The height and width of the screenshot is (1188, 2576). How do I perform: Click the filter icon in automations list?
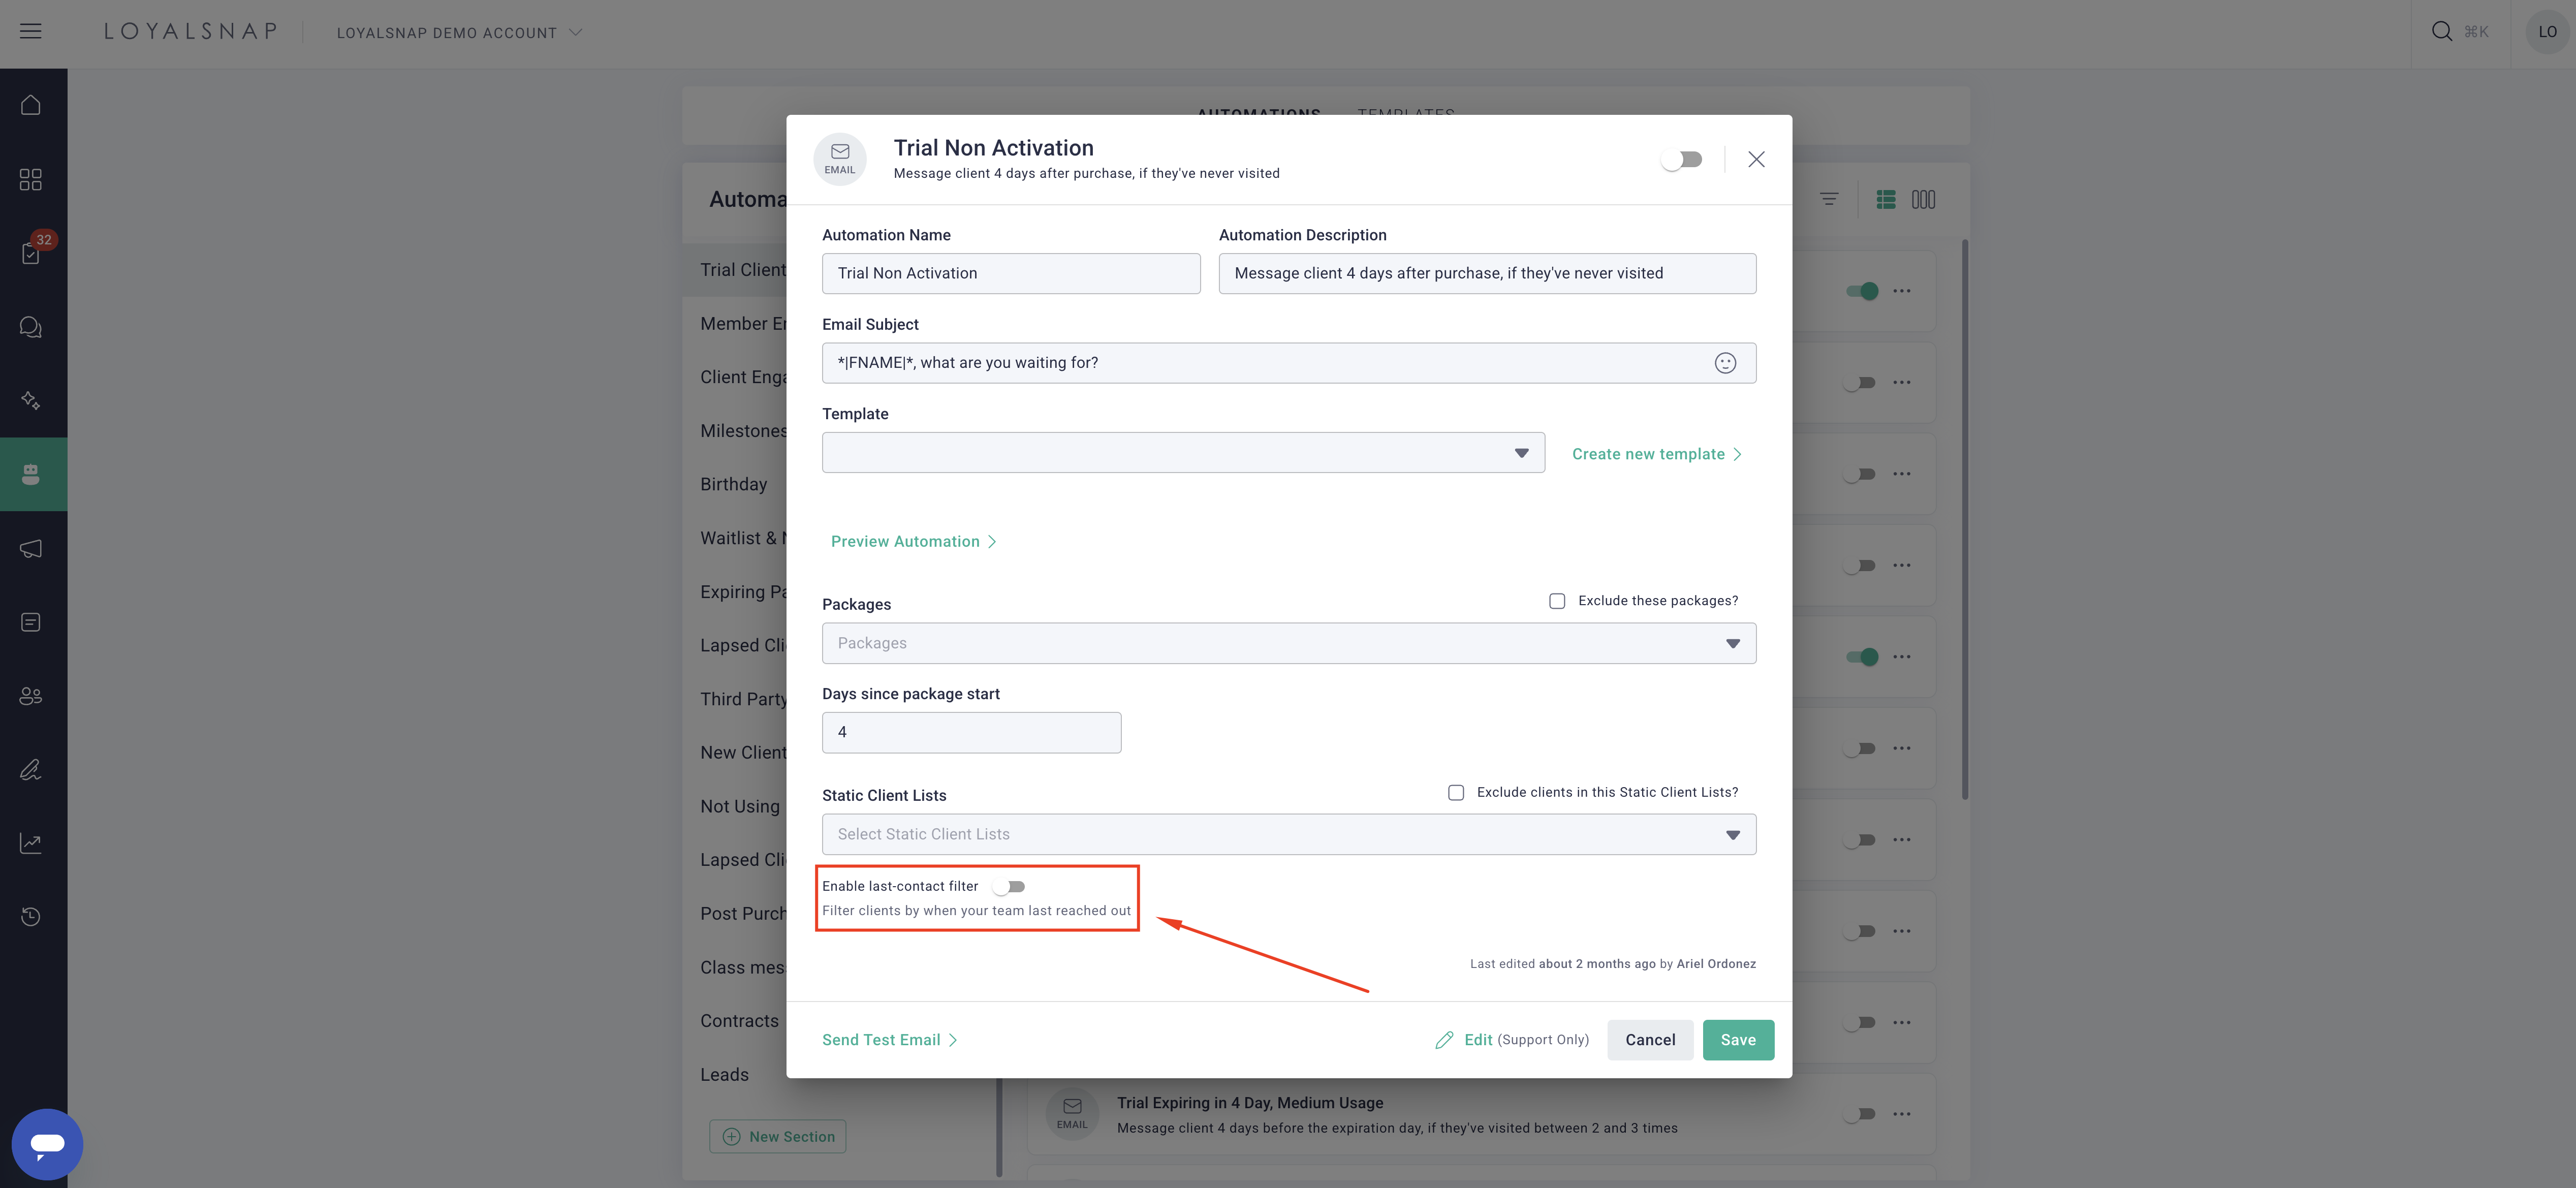[x=1829, y=199]
